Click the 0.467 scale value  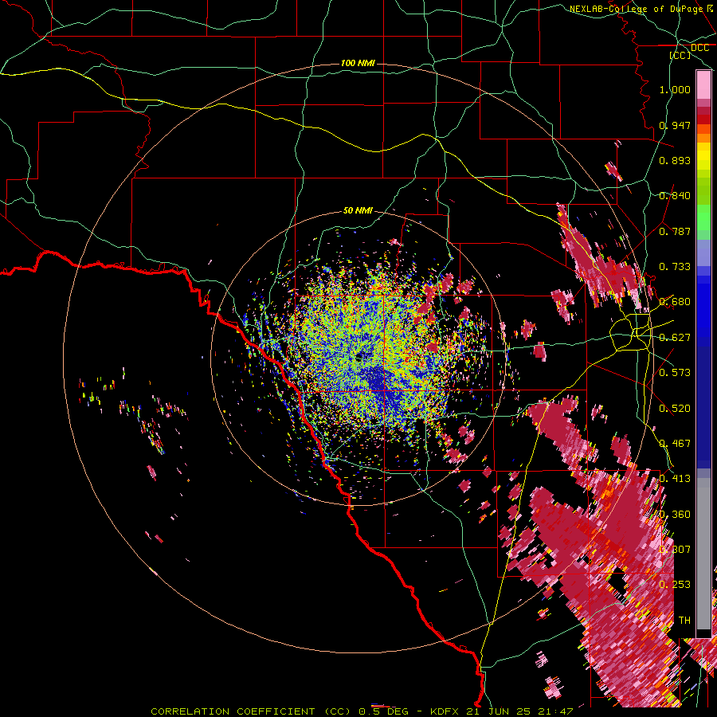675,444
